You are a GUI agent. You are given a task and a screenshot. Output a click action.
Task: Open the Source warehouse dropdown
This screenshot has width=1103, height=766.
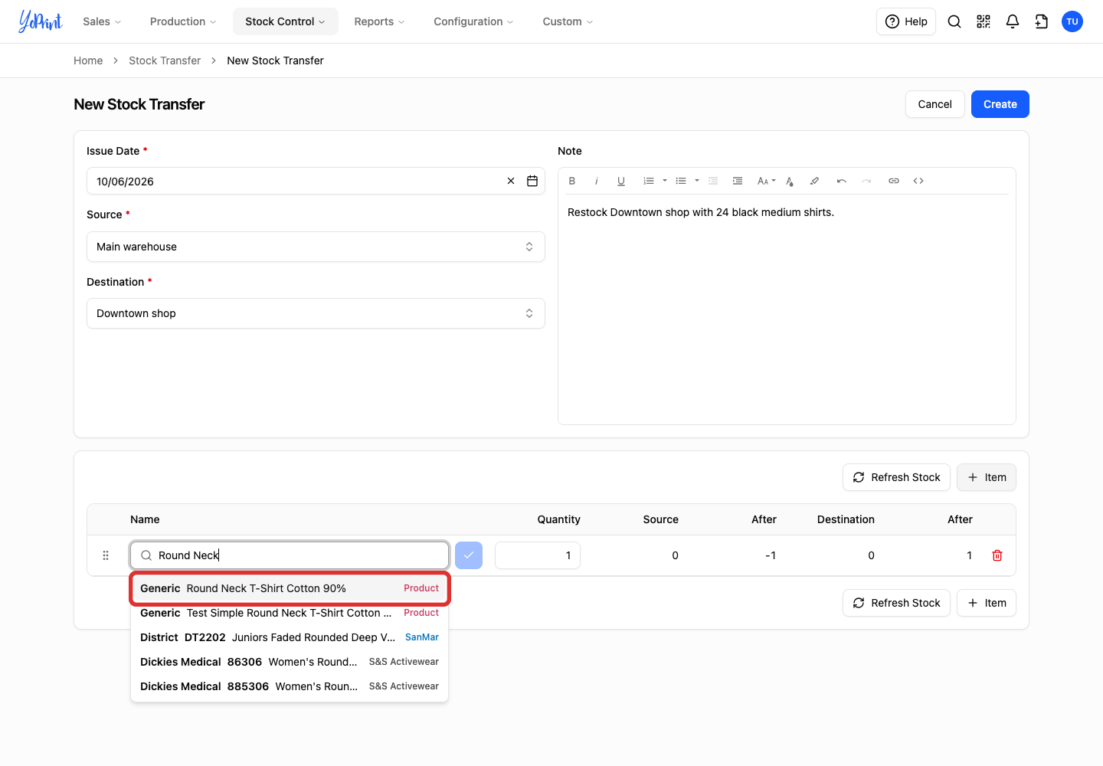point(316,247)
